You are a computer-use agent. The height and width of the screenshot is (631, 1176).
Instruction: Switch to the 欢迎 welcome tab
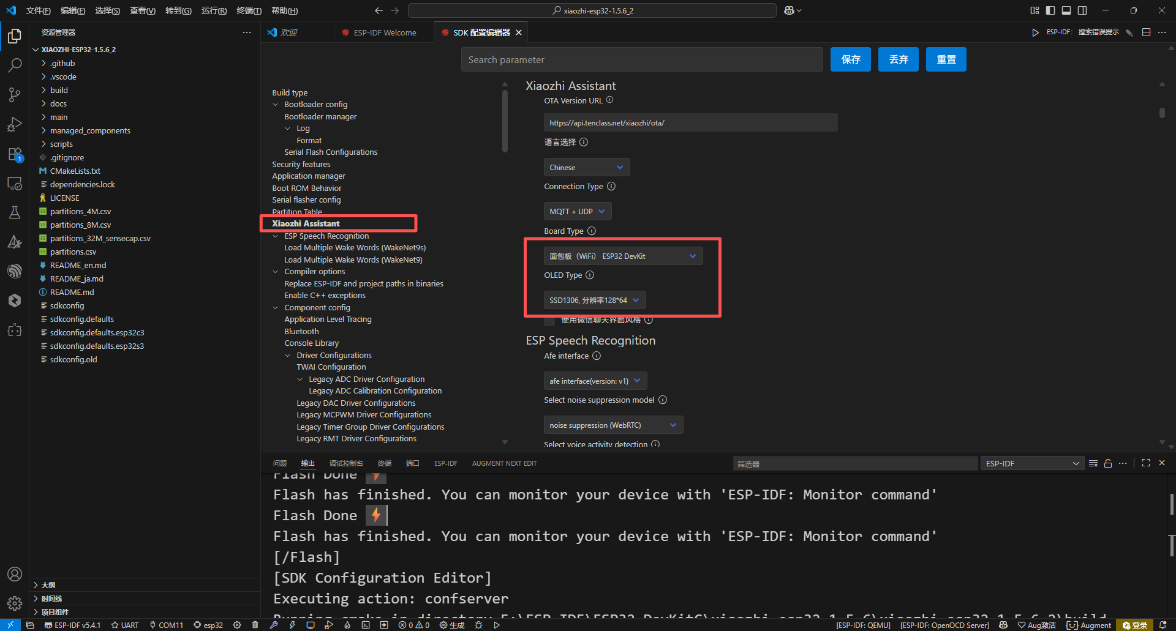pos(288,32)
